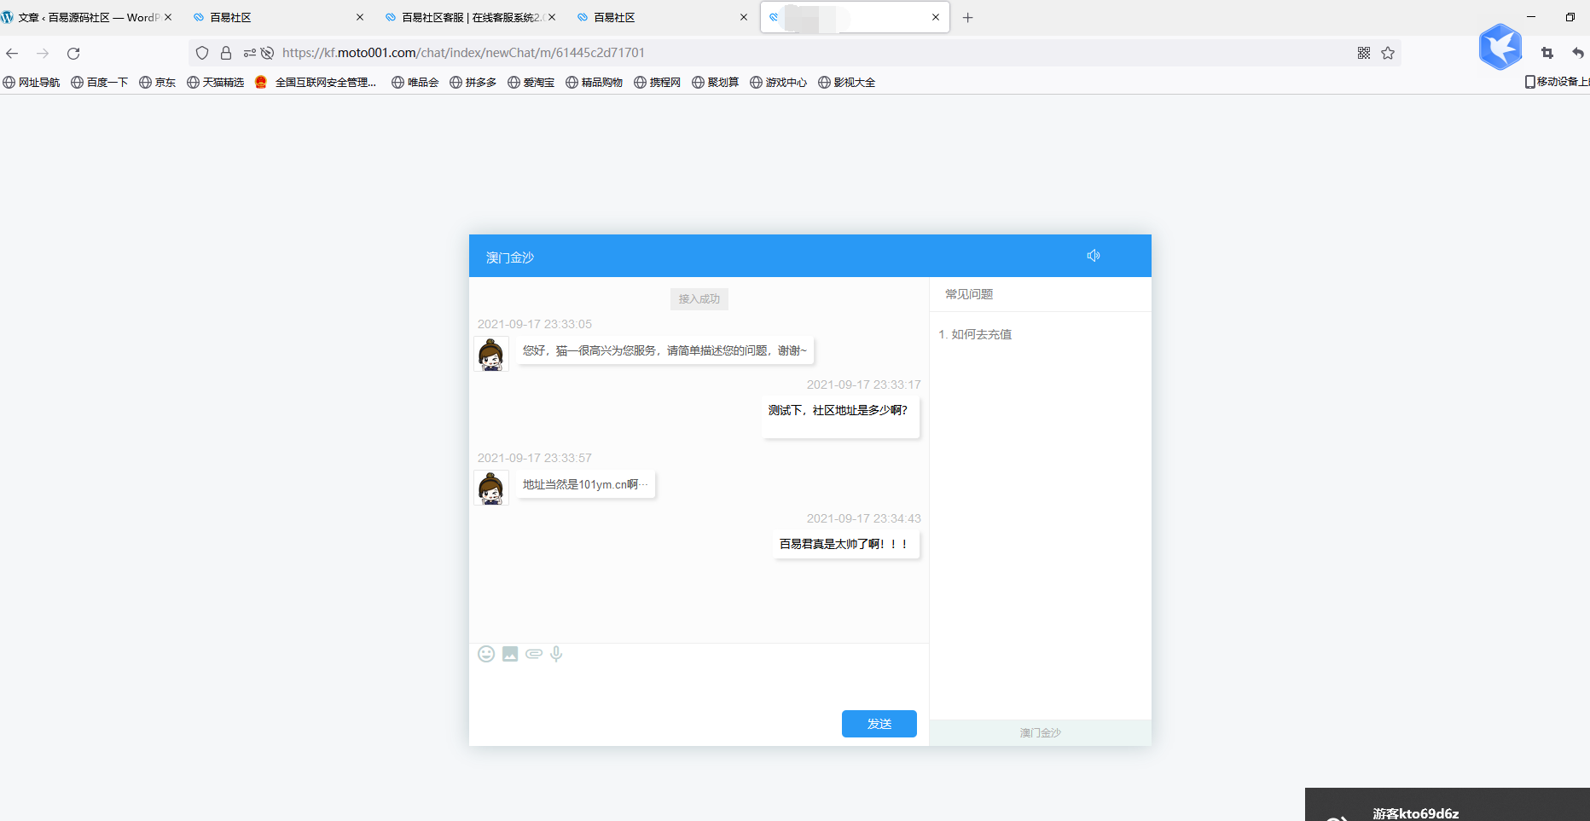This screenshot has height=821, width=1590.
Task: Switch to 文章 百易源码社区 WordPress tab
Action: 85,17
